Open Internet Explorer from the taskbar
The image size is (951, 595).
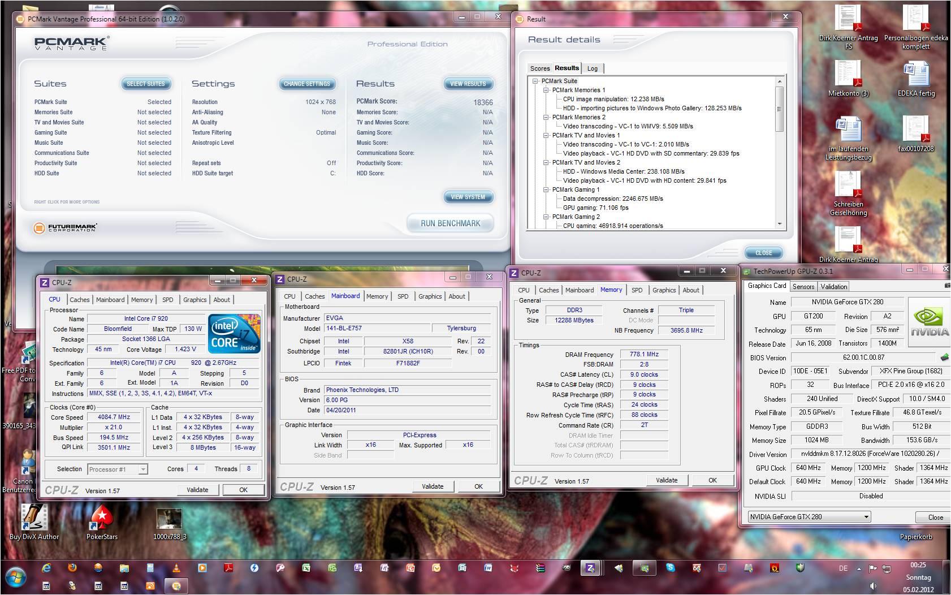(46, 568)
